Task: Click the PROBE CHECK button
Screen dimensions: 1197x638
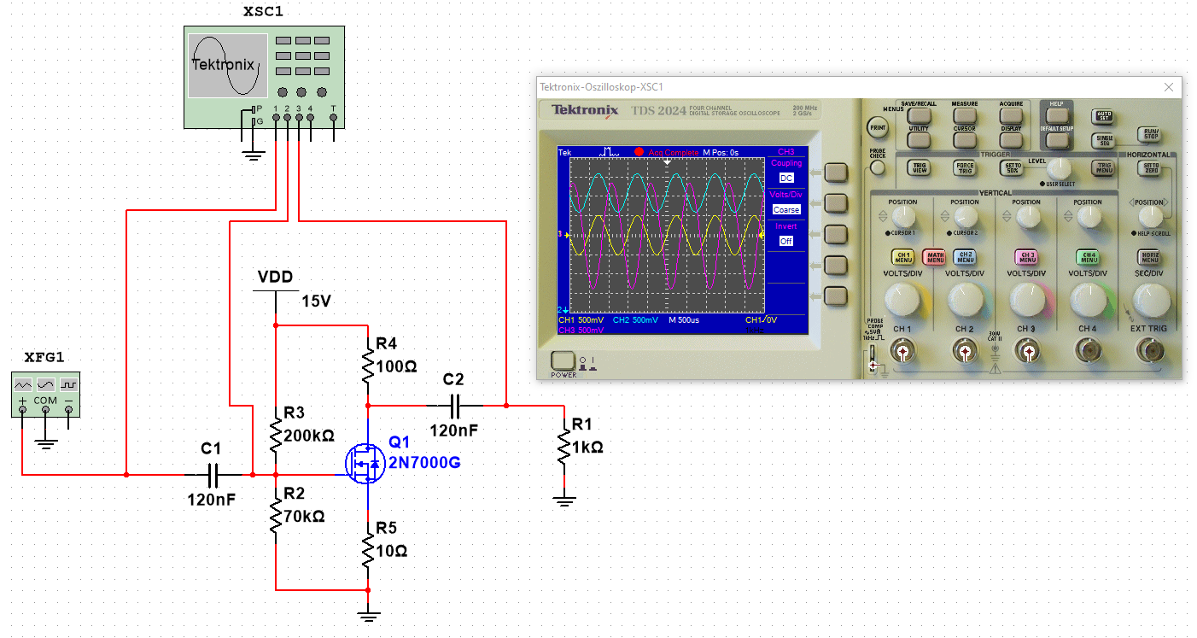Action: point(878,167)
